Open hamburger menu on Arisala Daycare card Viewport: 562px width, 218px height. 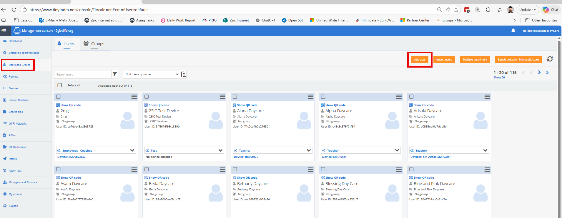(x=487, y=97)
